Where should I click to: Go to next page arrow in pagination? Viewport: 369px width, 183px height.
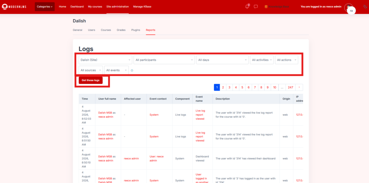(x=299, y=87)
